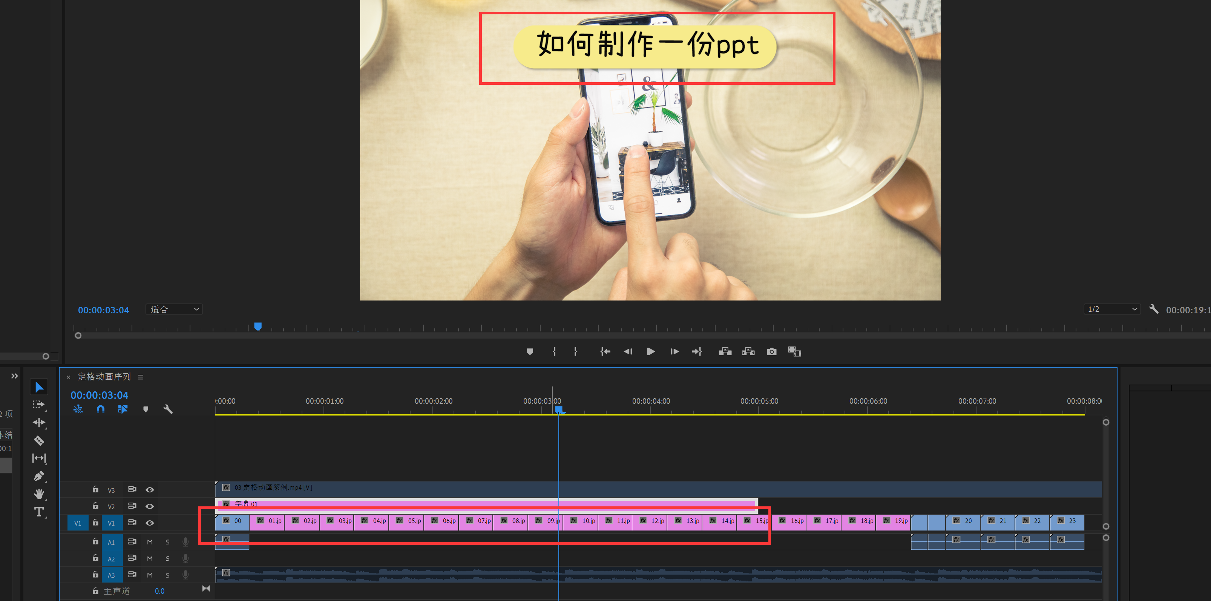Select the Selection arrow tool
This screenshot has height=601, width=1211.
pos(39,387)
